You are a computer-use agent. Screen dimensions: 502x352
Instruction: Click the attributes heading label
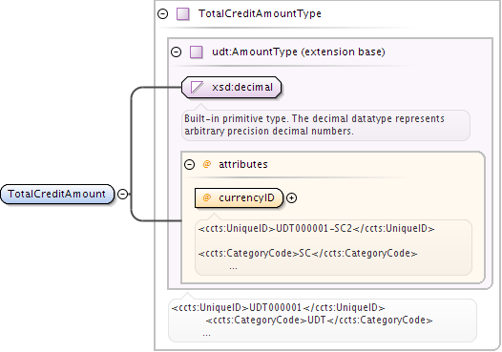point(243,164)
